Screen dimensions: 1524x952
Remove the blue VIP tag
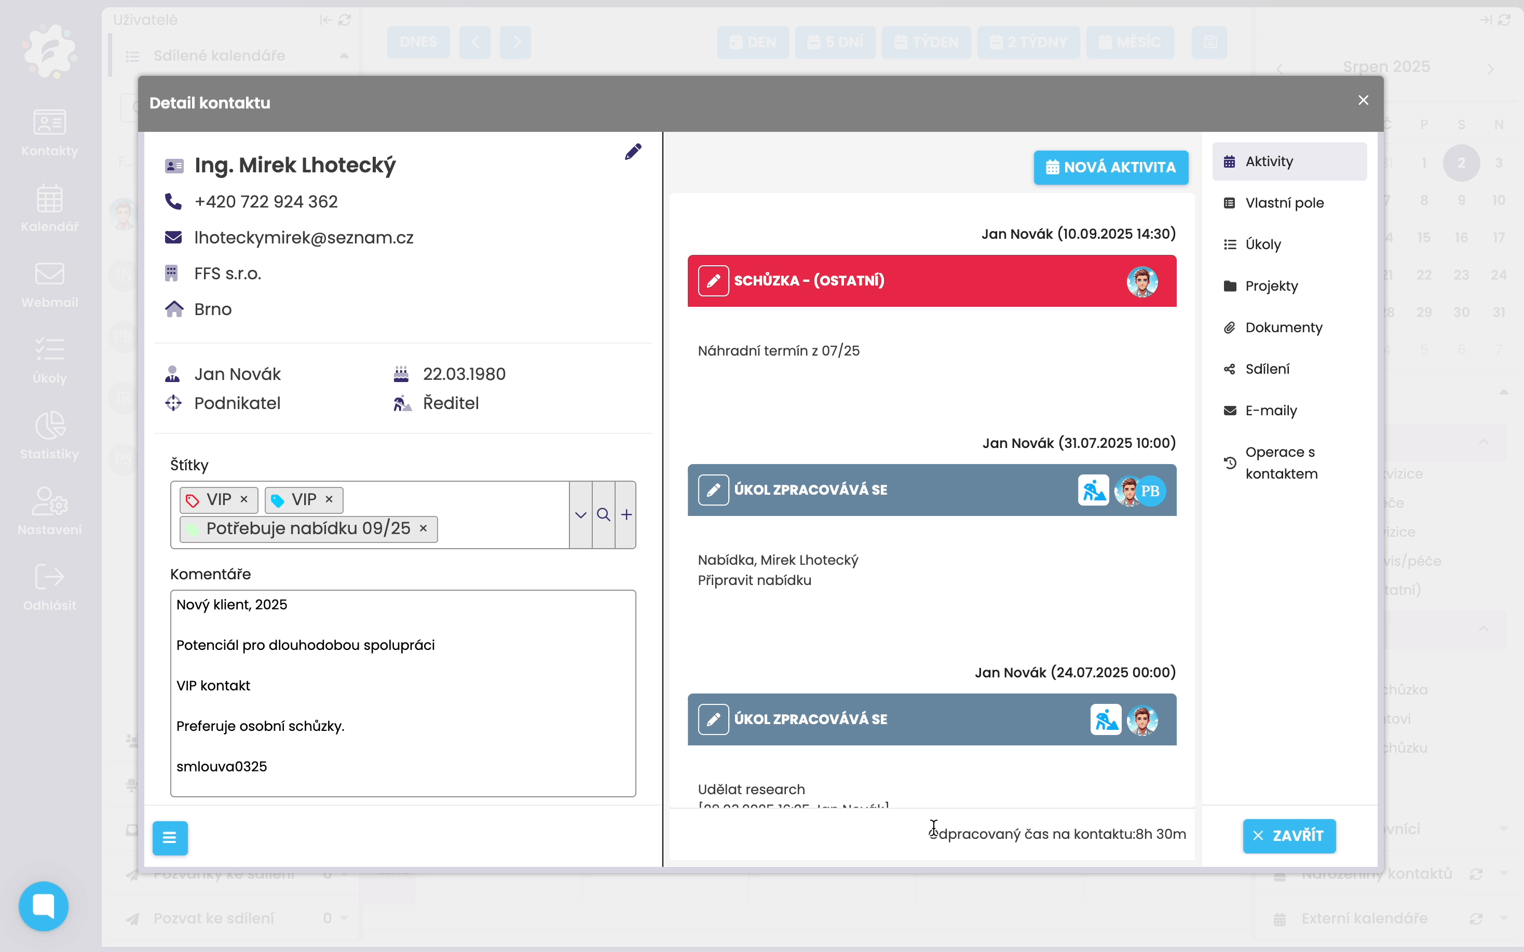(x=329, y=499)
